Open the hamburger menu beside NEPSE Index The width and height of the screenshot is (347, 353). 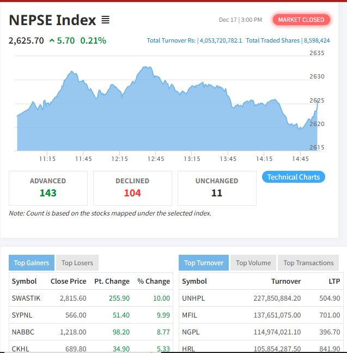105,20
